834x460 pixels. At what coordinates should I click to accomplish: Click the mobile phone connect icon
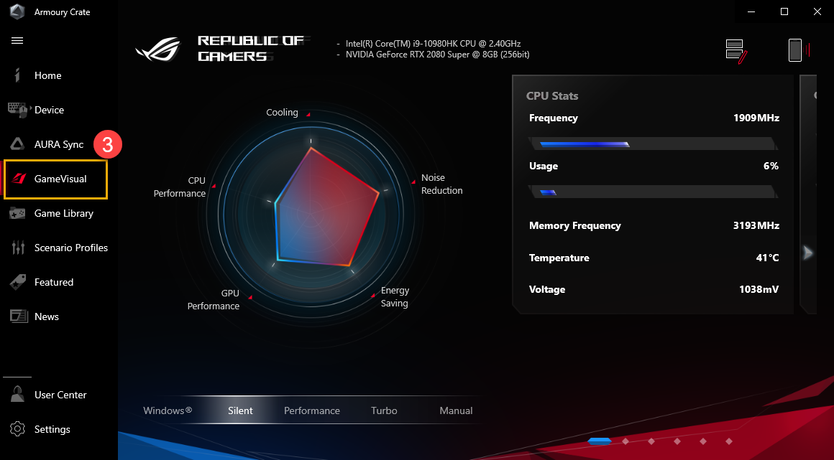[798, 50]
